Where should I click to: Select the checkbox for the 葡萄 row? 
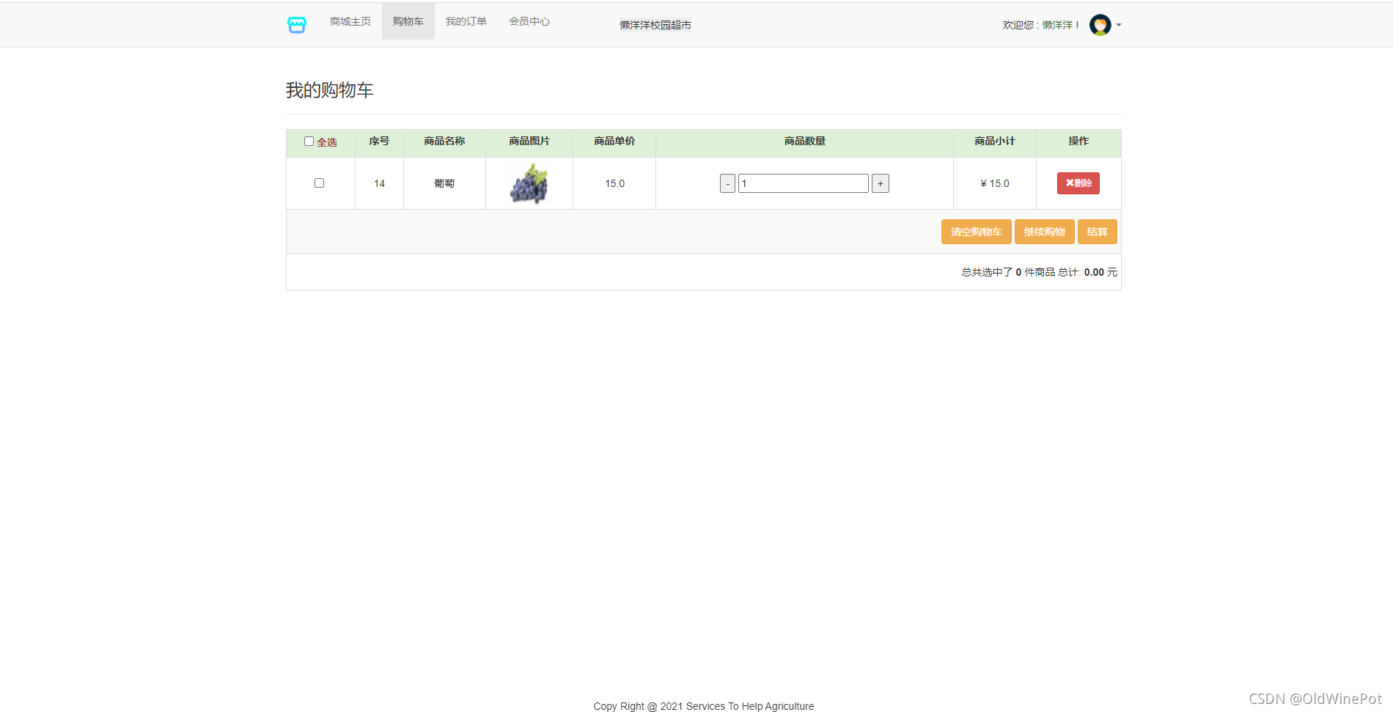(x=319, y=183)
